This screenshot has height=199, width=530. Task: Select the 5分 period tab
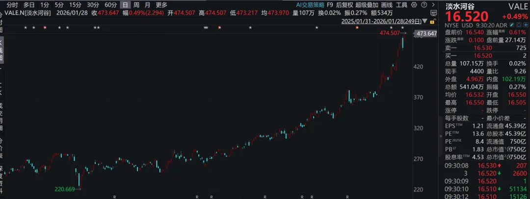[59, 5]
